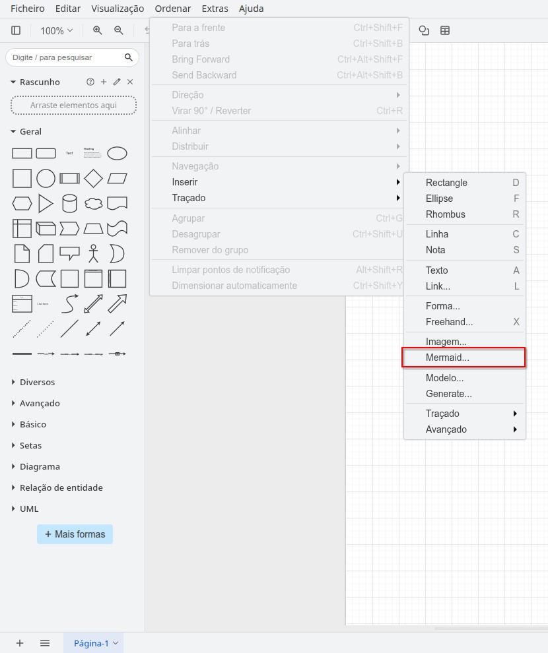Viewport: 548px width, 653px height.
Task: Expand the UML shape category
Action: point(29,509)
